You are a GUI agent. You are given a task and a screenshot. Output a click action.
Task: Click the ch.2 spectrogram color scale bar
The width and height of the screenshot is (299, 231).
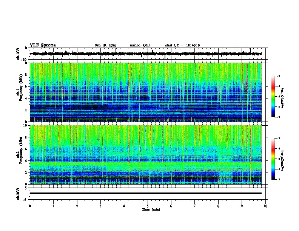click(273, 159)
